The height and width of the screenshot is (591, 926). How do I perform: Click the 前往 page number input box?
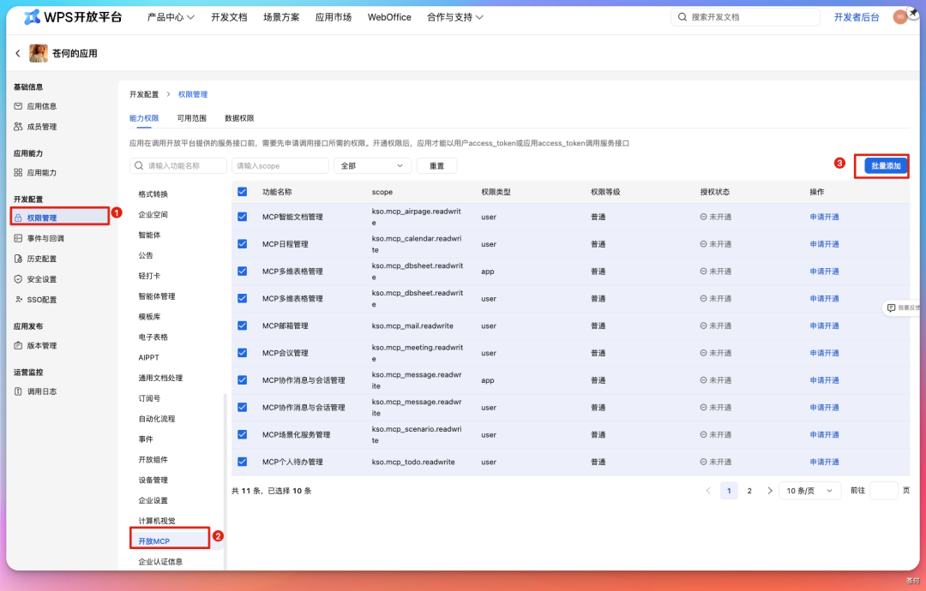point(883,491)
